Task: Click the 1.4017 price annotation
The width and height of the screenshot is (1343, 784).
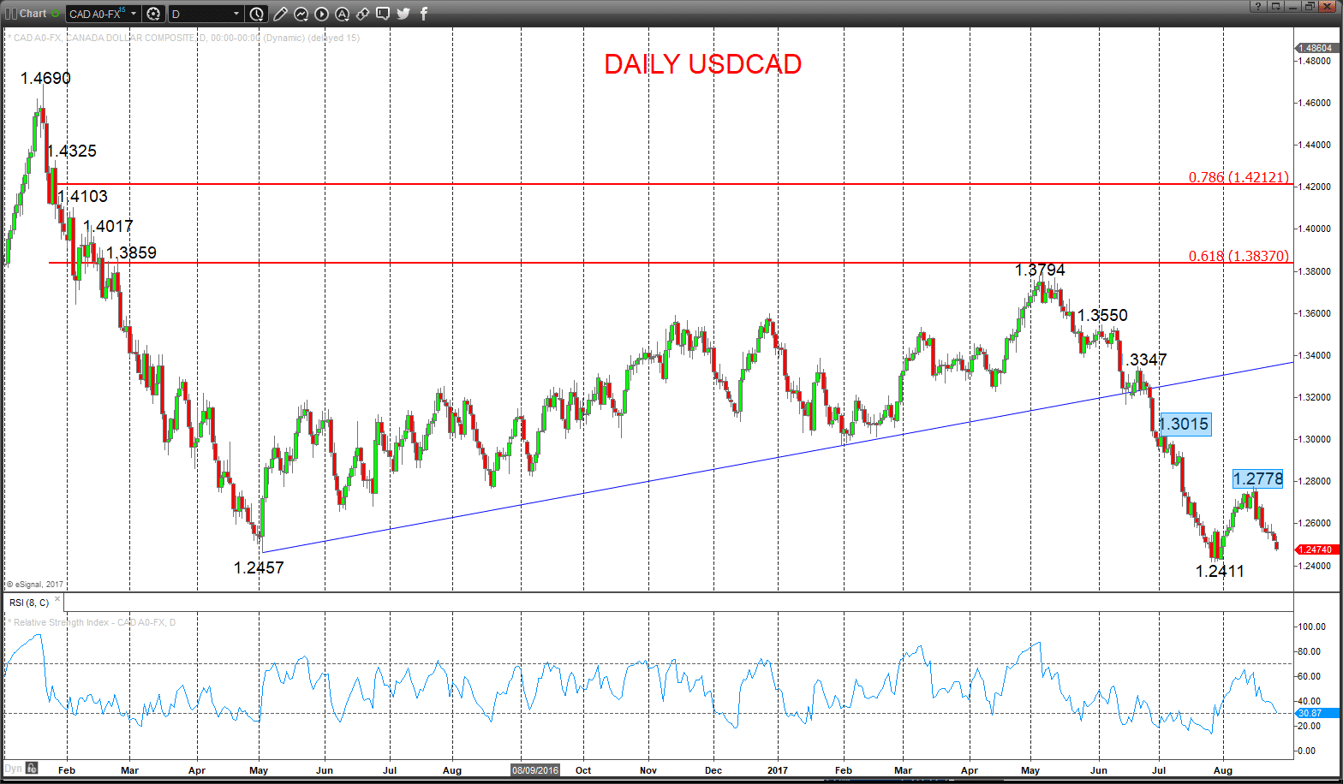Action: point(108,226)
